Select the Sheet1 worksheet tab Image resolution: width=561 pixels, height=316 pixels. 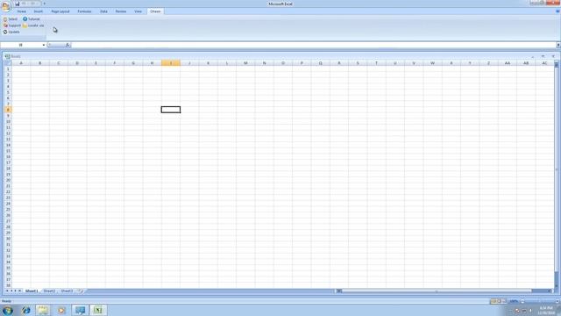point(32,291)
